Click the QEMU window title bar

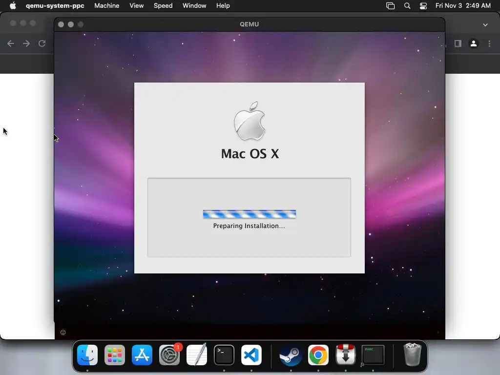pos(250,24)
